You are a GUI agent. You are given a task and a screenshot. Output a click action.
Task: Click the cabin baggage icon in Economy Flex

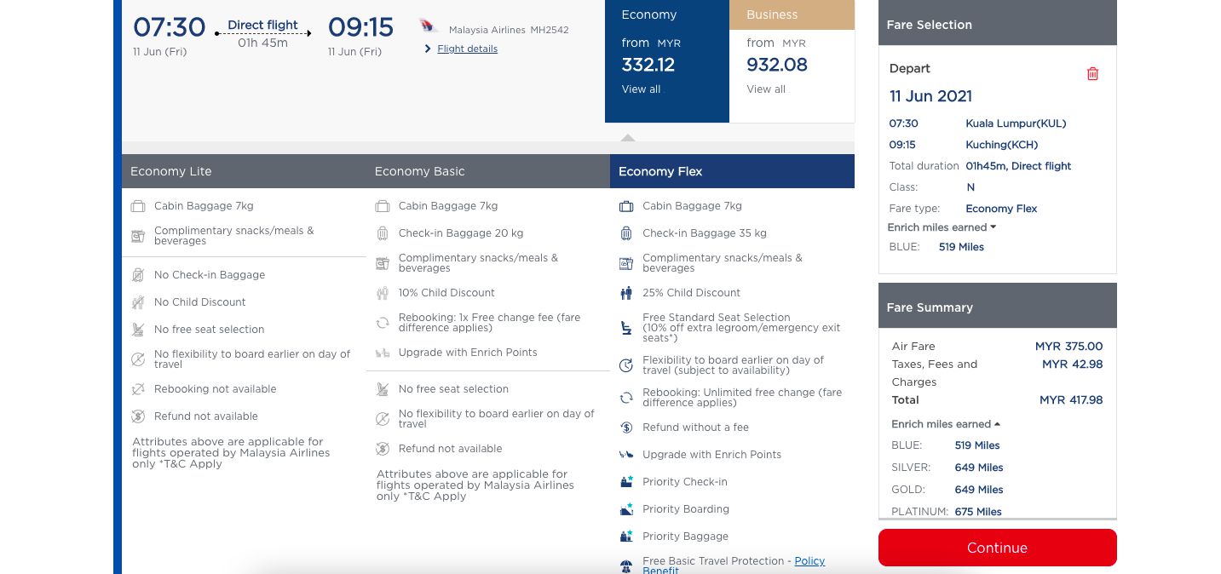click(626, 206)
